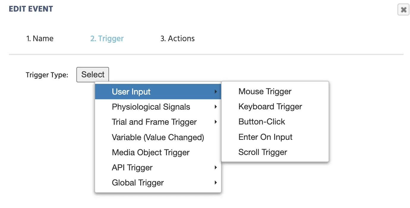Open the Actions step tab

[177, 39]
